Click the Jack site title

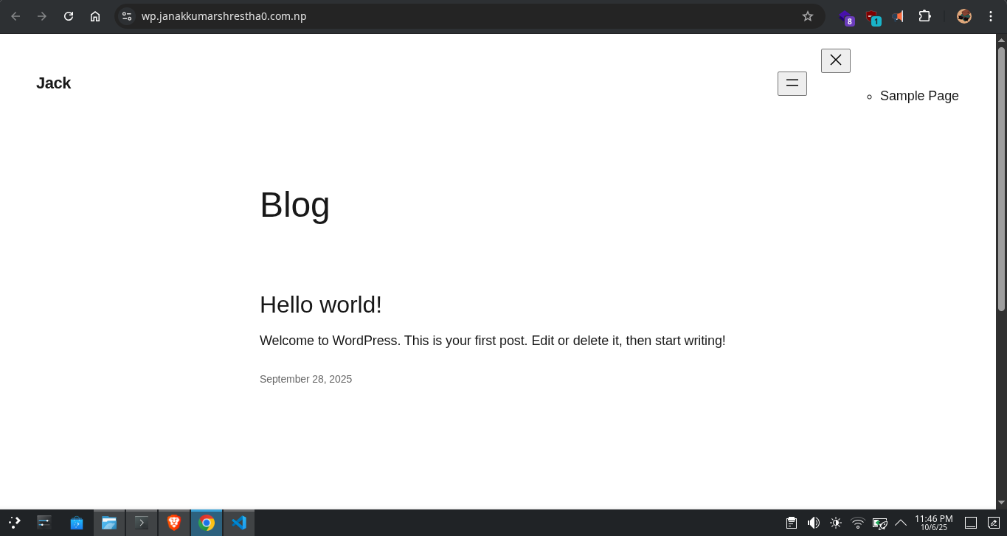[x=53, y=83]
